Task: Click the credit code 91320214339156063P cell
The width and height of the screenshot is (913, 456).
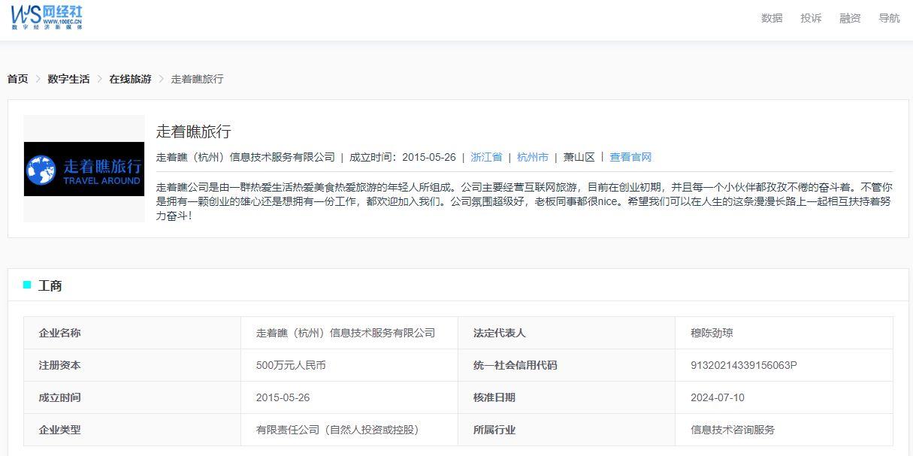Action: (743, 365)
